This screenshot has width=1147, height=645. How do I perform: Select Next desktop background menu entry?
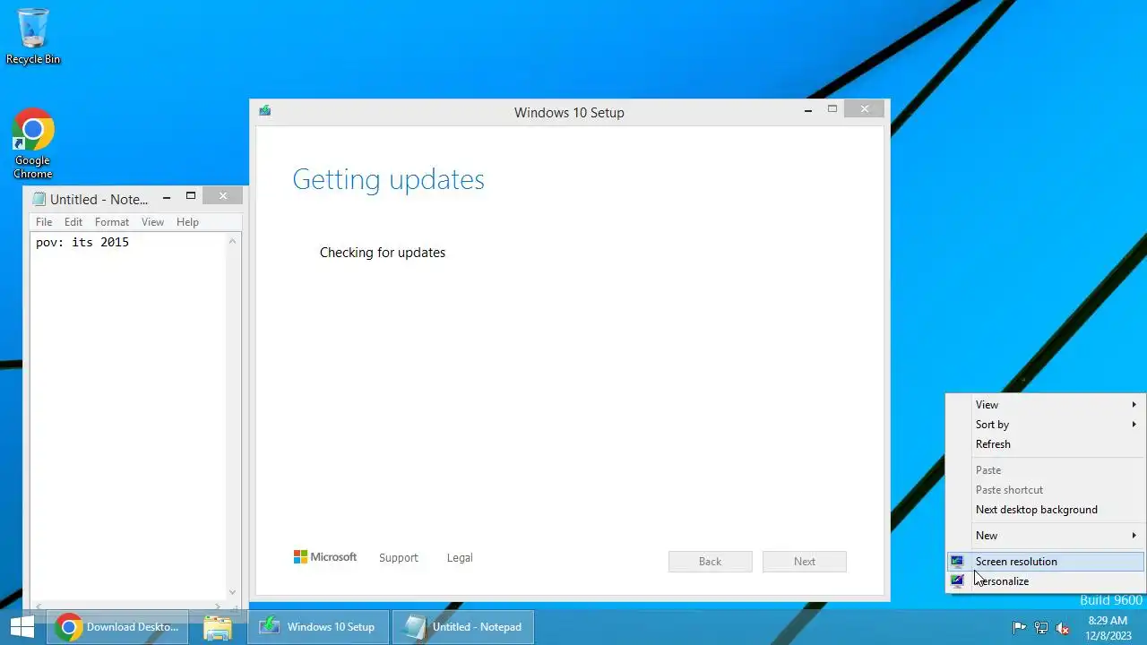click(x=1046, y=510)
